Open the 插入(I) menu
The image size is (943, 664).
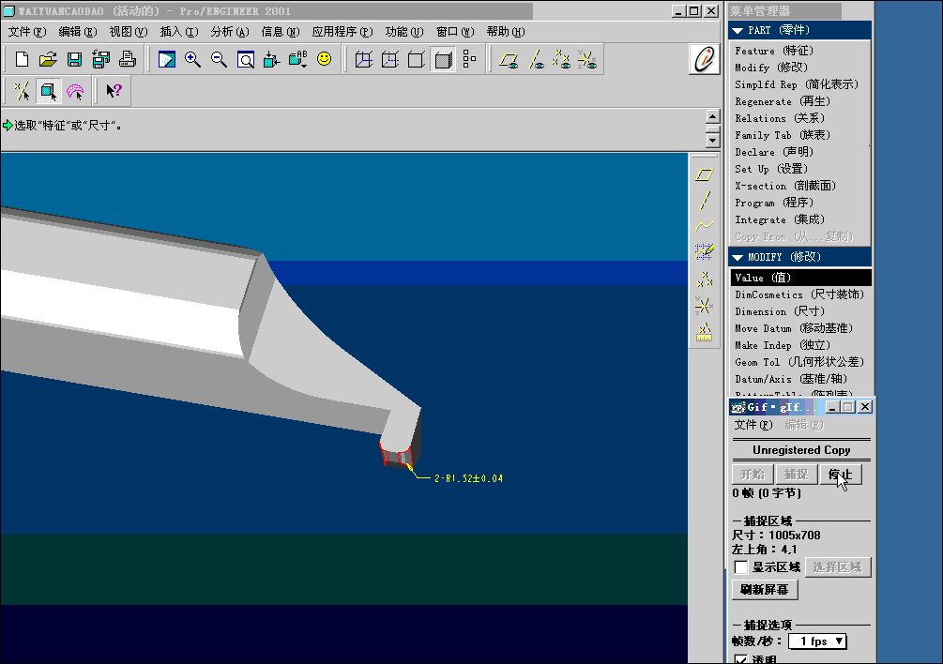(x=178, y=32)
